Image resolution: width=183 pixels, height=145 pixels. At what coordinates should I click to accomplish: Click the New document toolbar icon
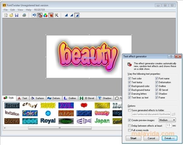(x=6, y=15)
